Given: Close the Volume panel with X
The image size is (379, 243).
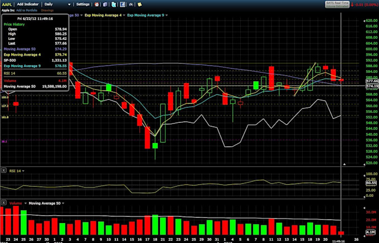Looking at the screenshot, I should pyautogui.click(x=4, y=203).
